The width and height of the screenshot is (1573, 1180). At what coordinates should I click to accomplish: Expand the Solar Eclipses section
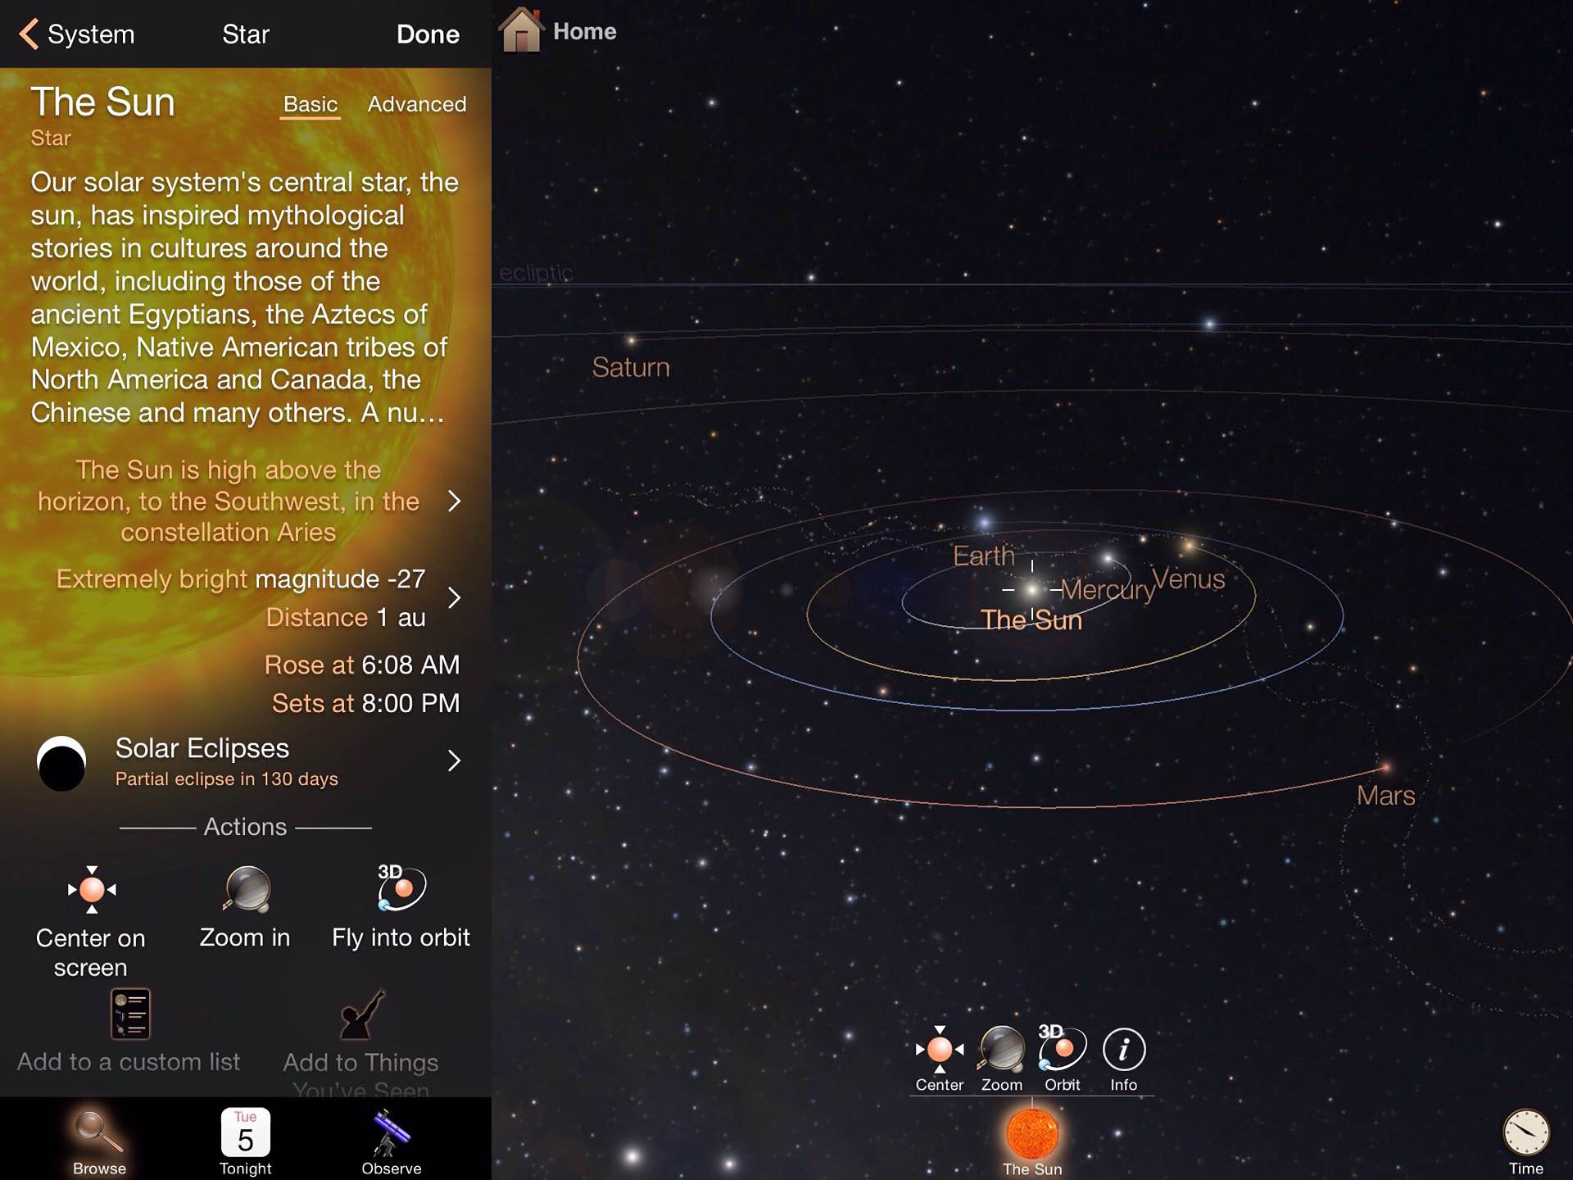[x=458, y=759]
